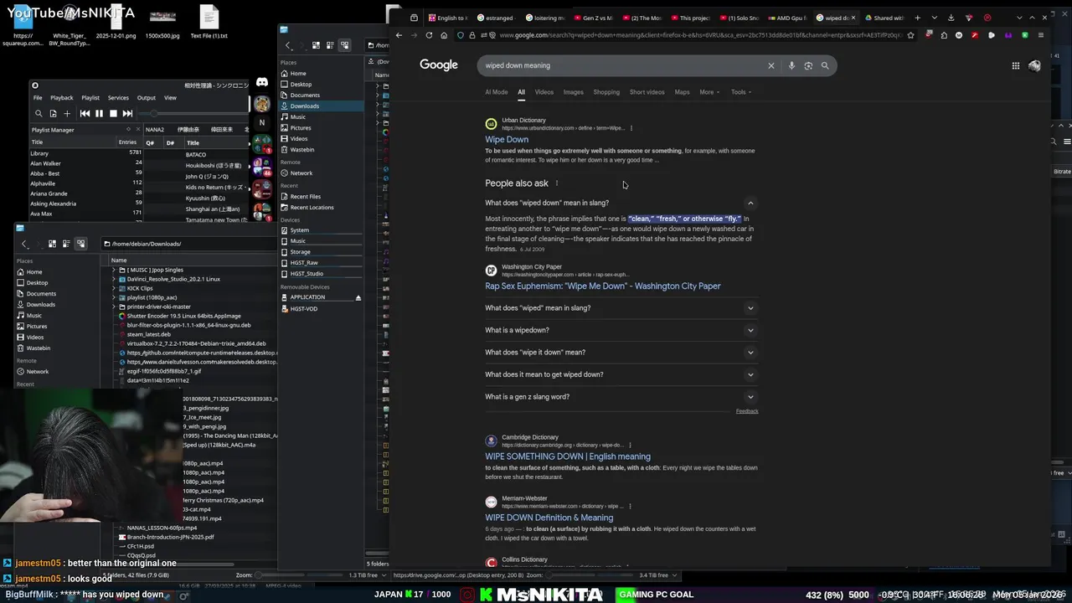Open Rap Sex Euphemism Washington City Paper link

[602, 286]
